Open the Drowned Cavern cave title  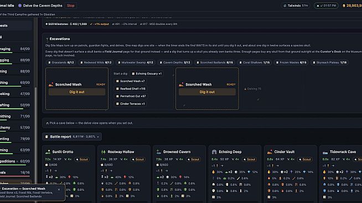tap(177, 152)
